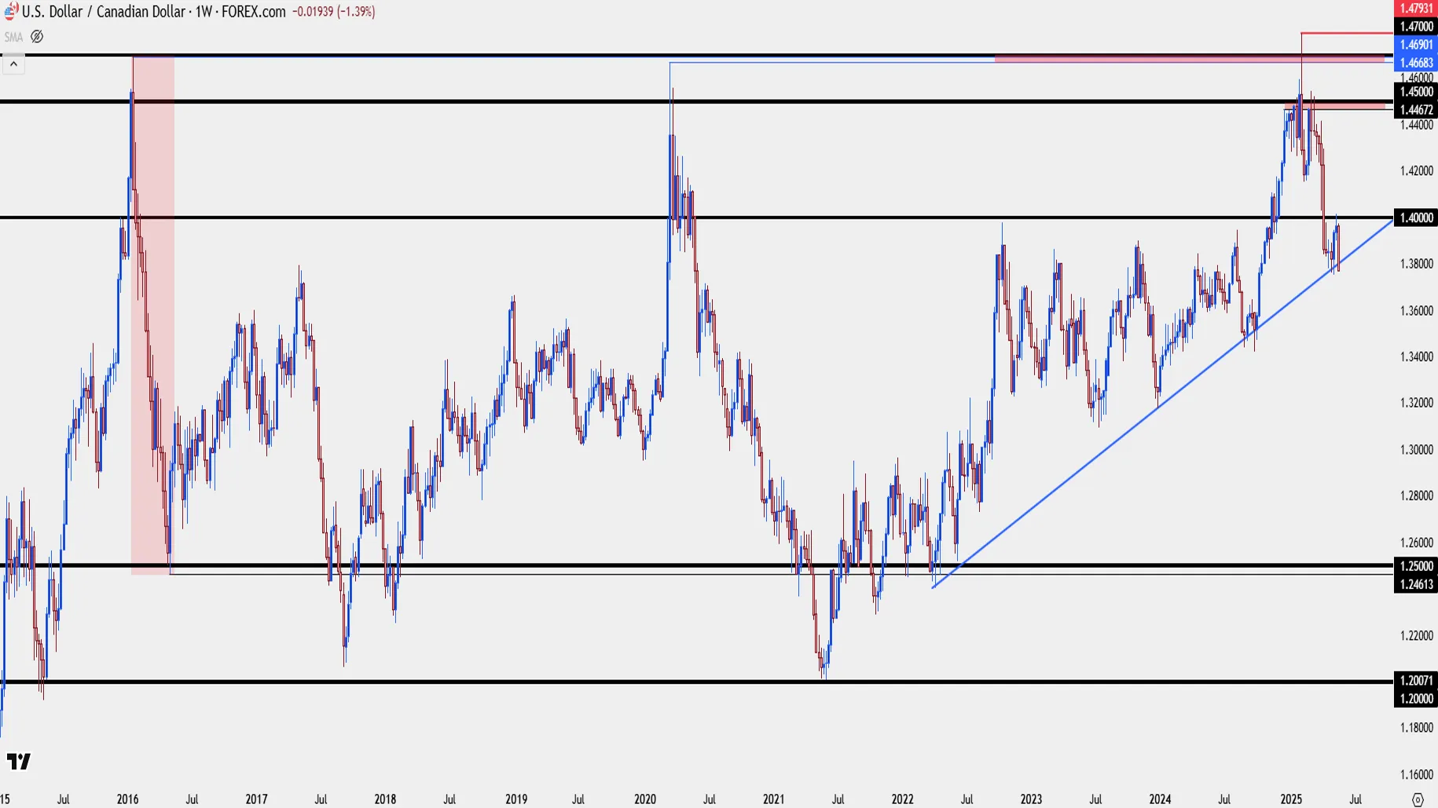Image resolution: width=1438 pixels, height=808 pixels.
Task: Click the TradingView logo
Action: 19,761
